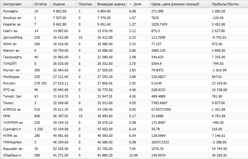Screen dimensions: 248x159
Task: Click incoming valuation 51 750.00
Action: click(105, 149)
